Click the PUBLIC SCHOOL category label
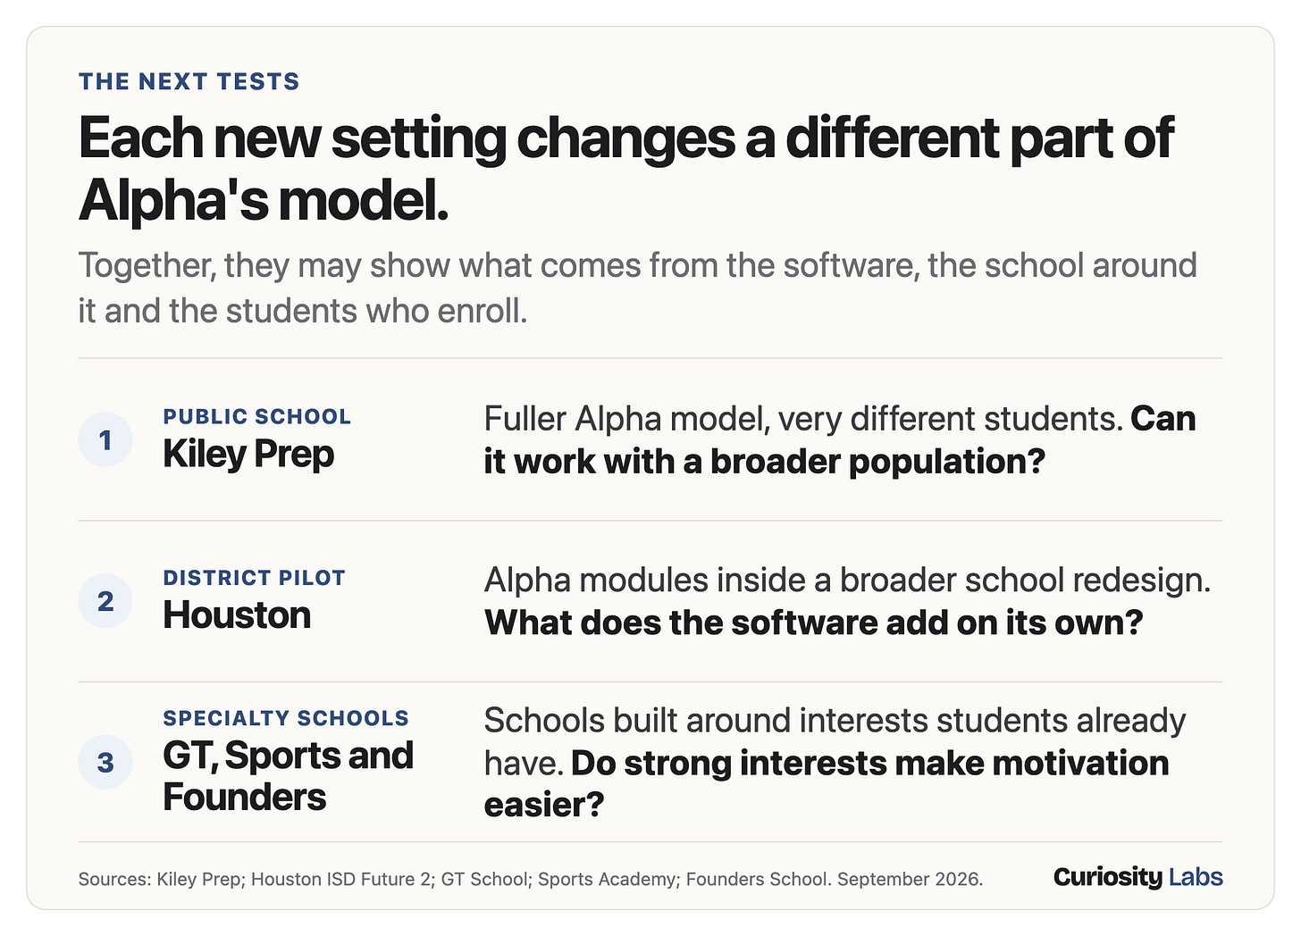The image size is (1301, 936). [257, 416]
